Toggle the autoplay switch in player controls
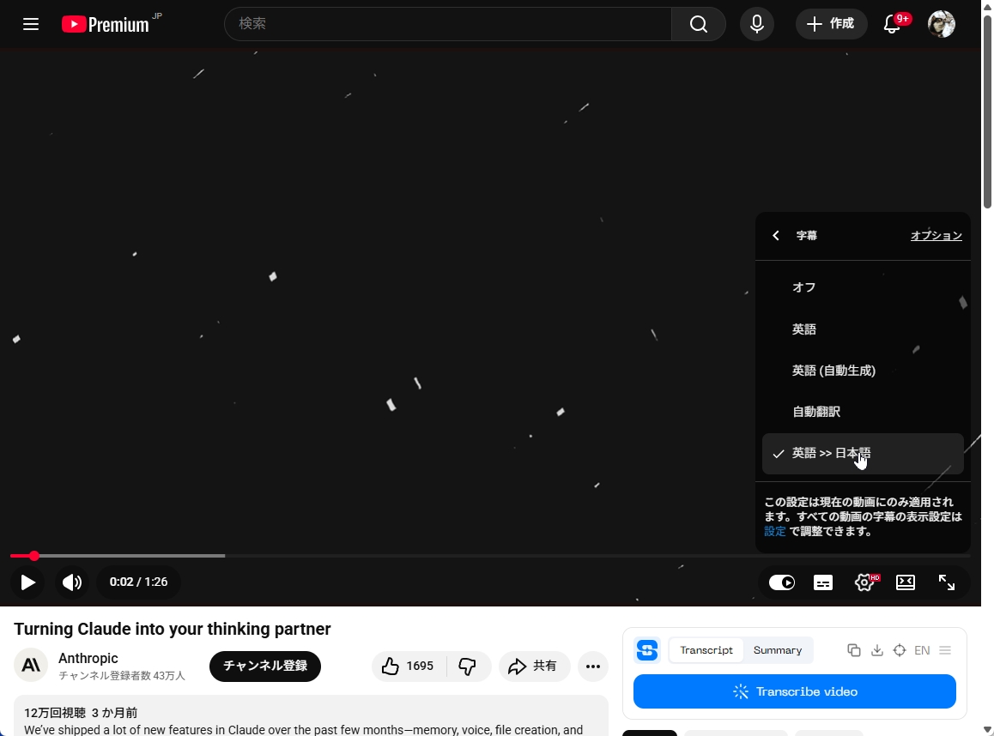 781,582
